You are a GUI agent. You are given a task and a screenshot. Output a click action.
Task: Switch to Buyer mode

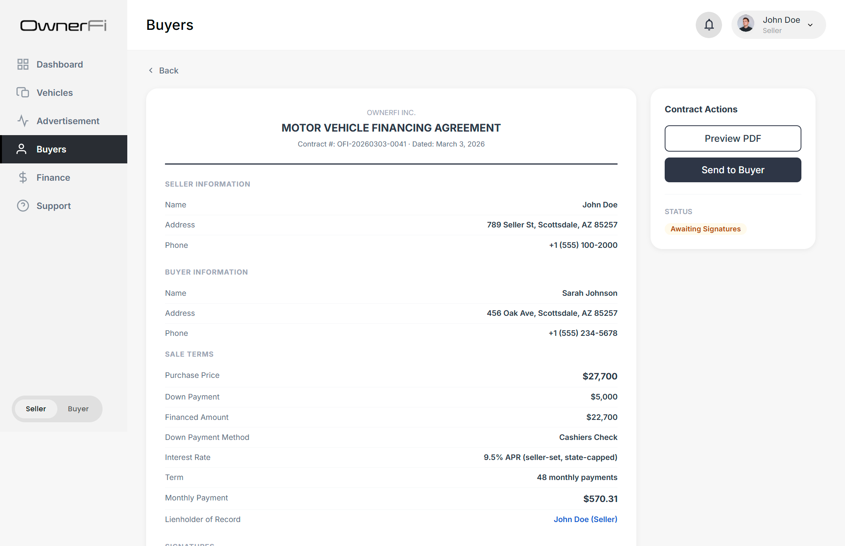pos(78,409)
